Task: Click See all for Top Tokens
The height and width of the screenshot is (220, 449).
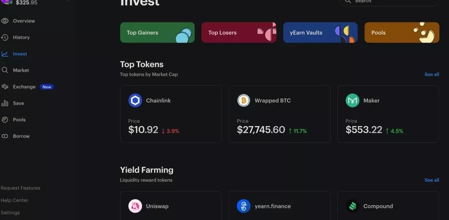Action: pyautogui.click(x=432, y=75)
